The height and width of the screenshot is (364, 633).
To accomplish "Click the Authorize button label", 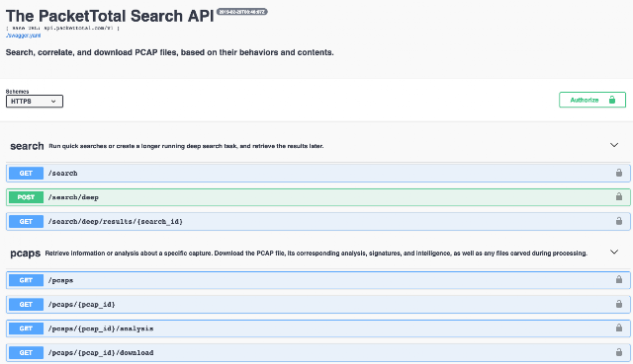I will click(585, 101).
